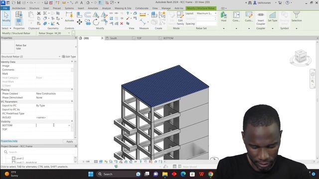The image size is (319, 179).
Task: Collapse the IFC Parameters section
Action: 72,101
